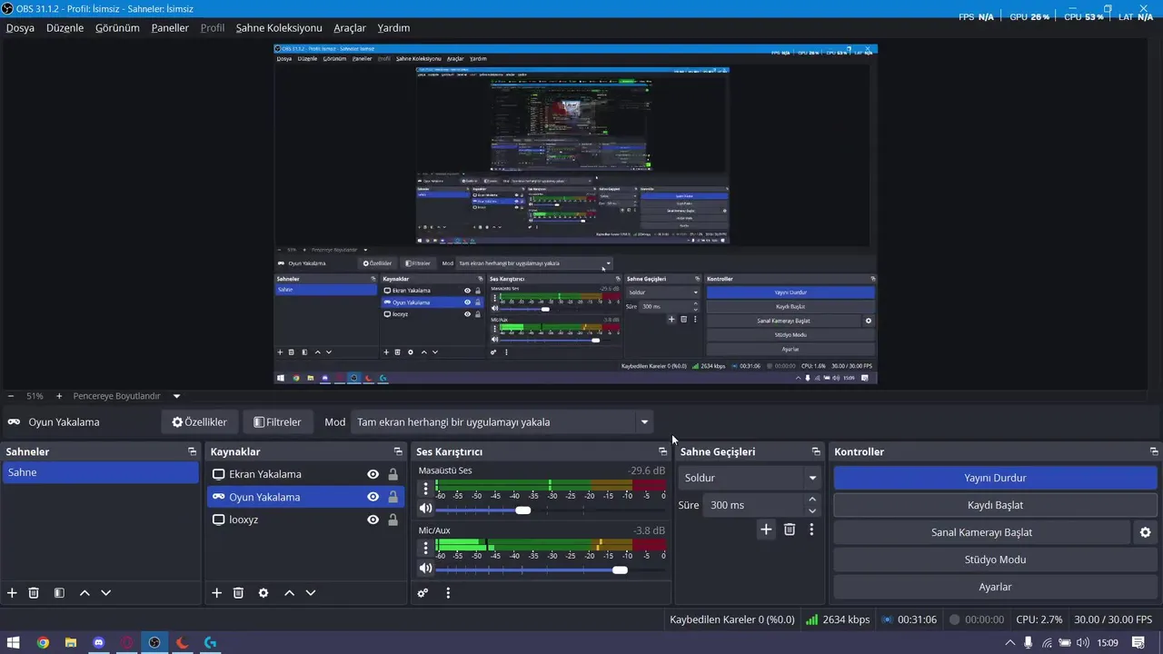Open the Araçlar menu

[350, 28]
